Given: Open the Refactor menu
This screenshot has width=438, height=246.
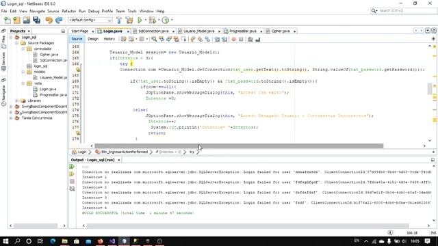Looking at the screenshot, I should pos(68,11).
